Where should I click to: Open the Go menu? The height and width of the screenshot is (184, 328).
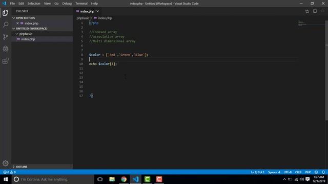(56, 4)
